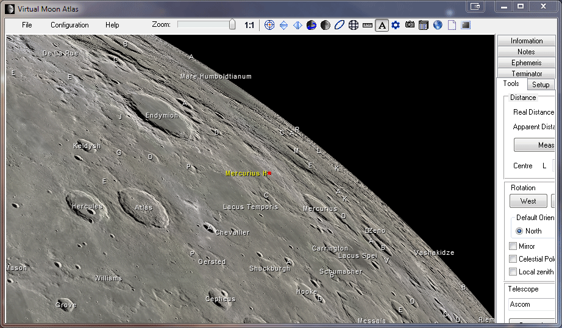This screenshot has width=562, height=328.
Task: Click the center-on-target crosshair icon
Action: click(x=269, y=25)
